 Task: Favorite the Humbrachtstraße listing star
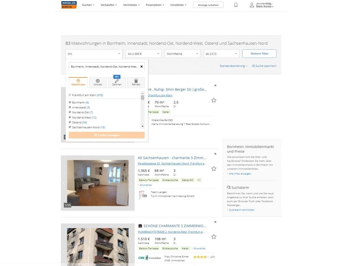(214, 237)
